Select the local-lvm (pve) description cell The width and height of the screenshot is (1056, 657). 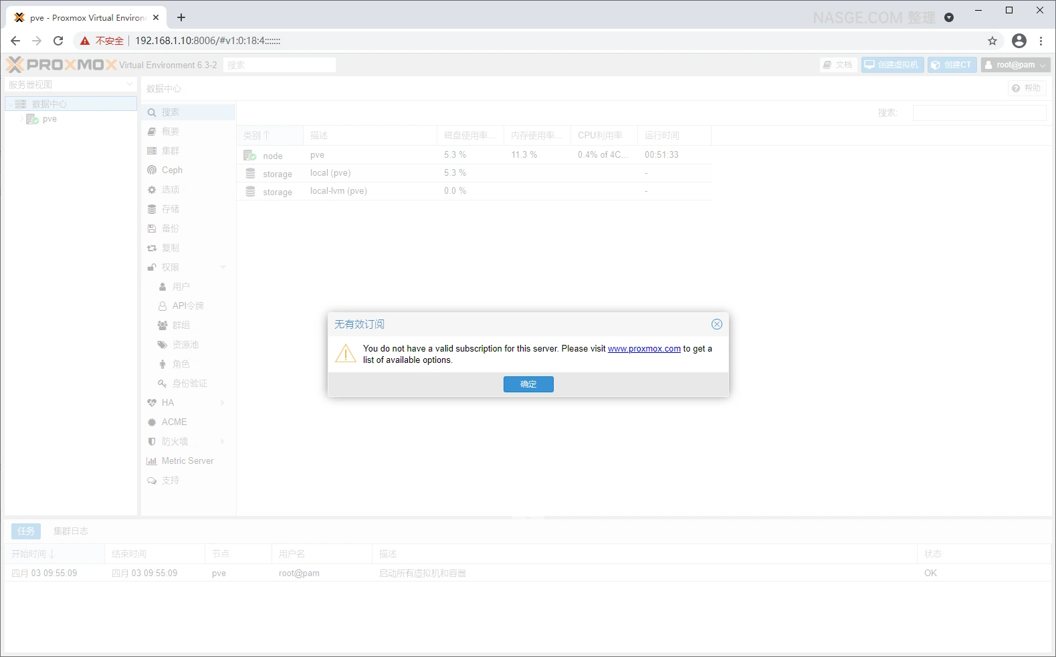coord(370,191)
